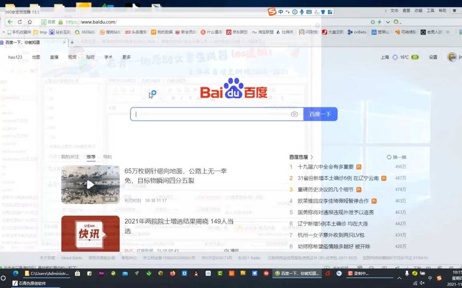The width and height of the screenshot is (462, 288).
Task: Open the 快讯 article thumbnail
Action: pyautogui.click(x=91, y=234)
